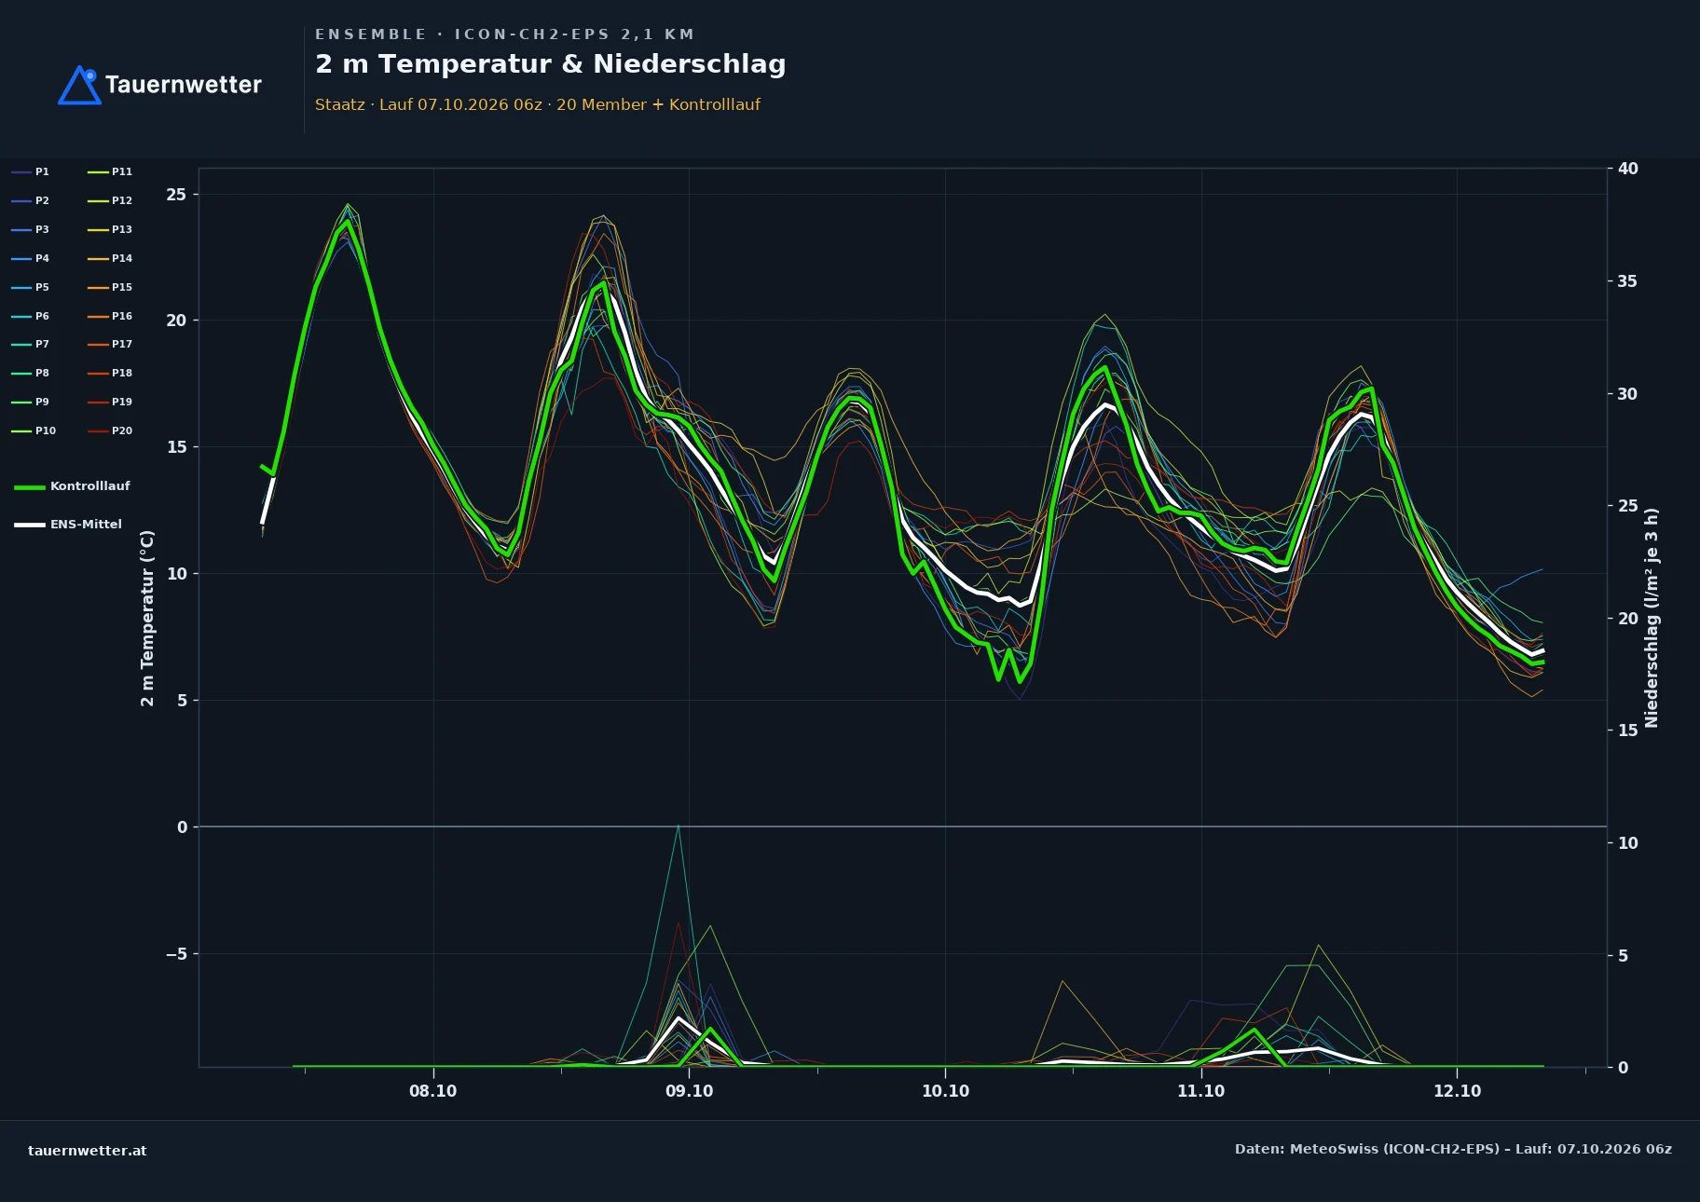Screen dimensions: 1700x1202
Task: Click the 25 tick on the temperature axis
Action: 176,195
